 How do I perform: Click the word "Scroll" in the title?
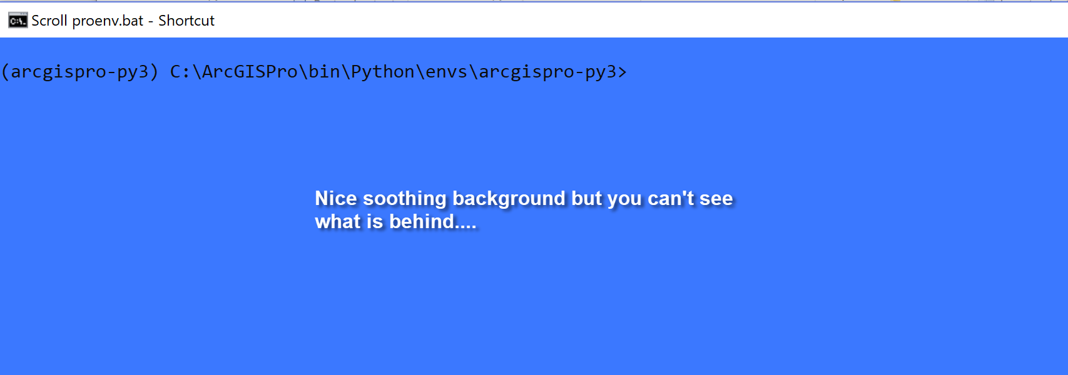49,21
